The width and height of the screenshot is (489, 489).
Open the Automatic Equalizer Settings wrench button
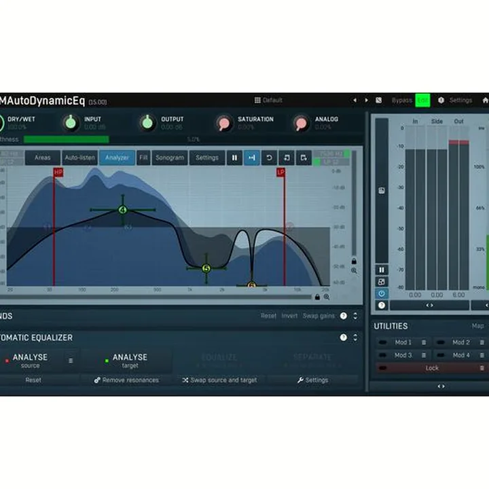click(x=313, y=380)
